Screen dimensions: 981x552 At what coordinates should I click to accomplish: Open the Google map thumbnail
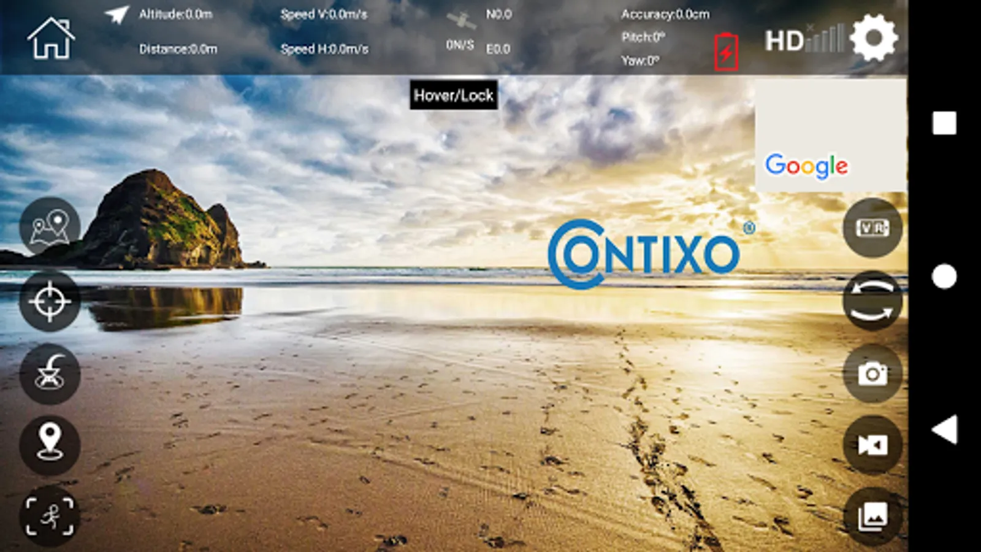[830, 135]
